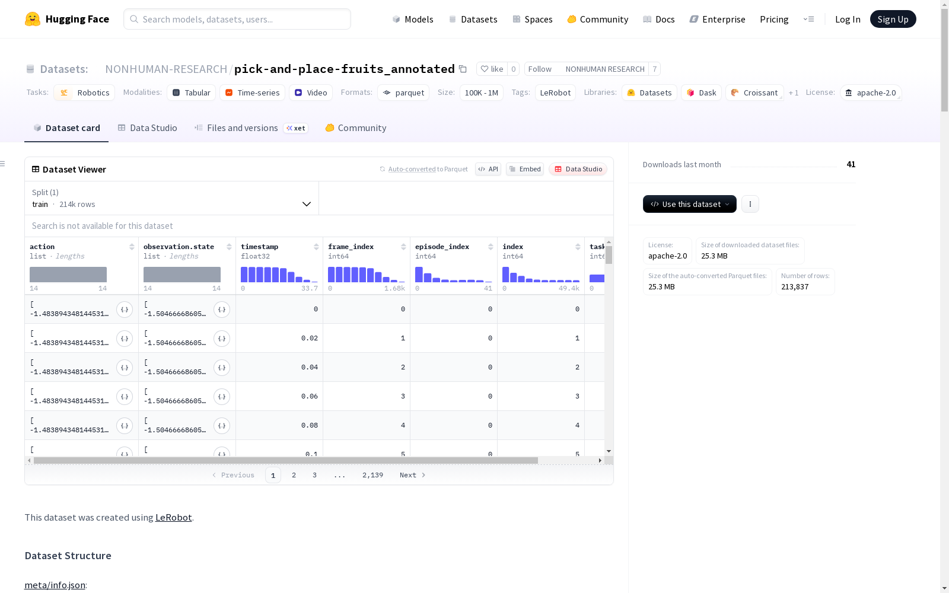Go to Models in top navigation
This screenshot has height=593, width=949.
pyautogui.click(x=413, y=19)
